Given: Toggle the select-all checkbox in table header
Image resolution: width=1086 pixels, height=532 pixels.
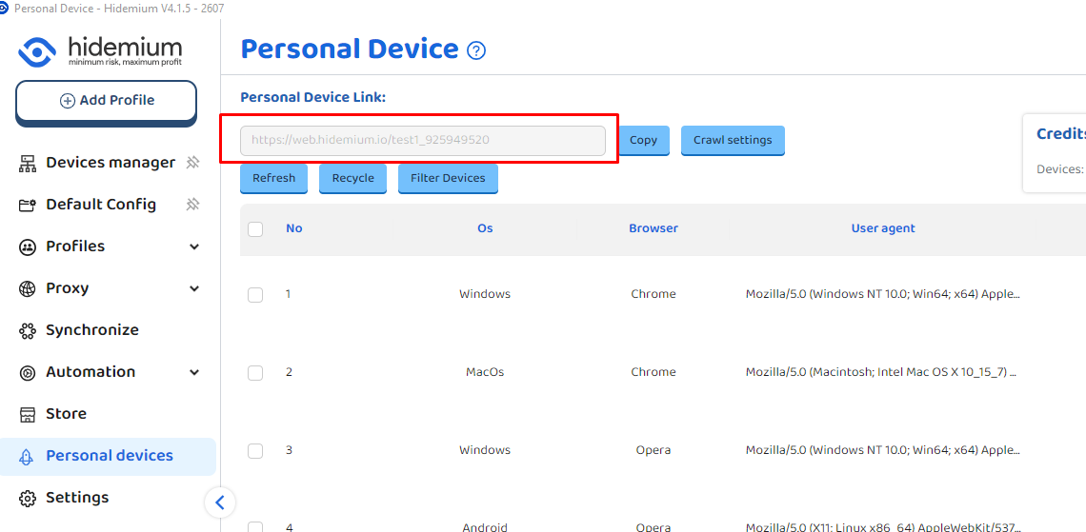Looking at the screenshot, I should tap(255, 229).
